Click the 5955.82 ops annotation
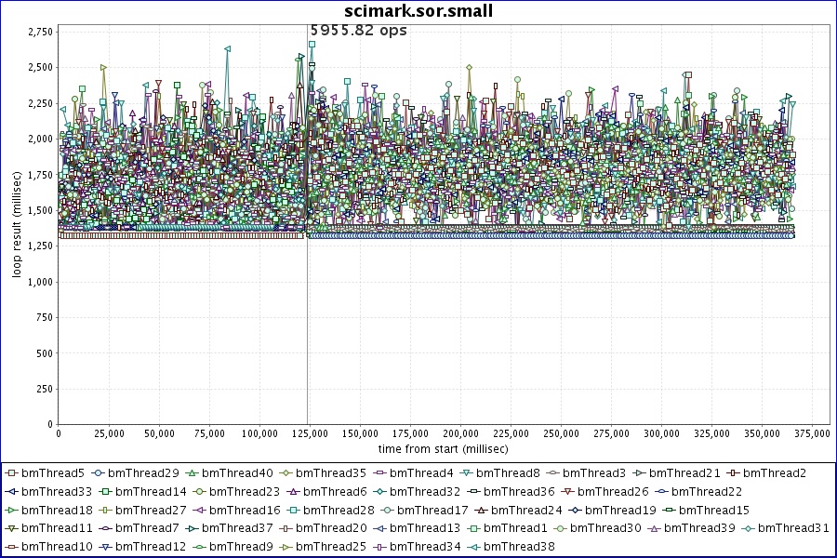 tap(358, 30)
